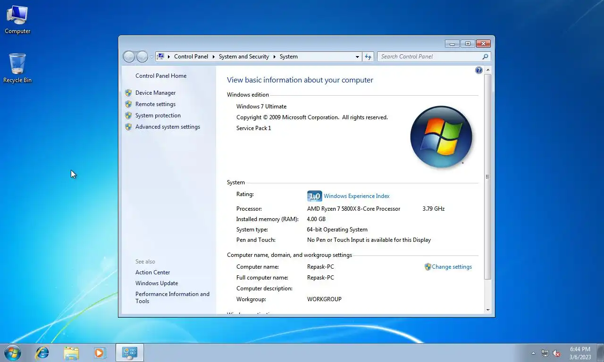Image resolution: width=604 pixels, height=362 pixels.
Task: Open the recent pages dropdown arrow
Action: pyautogui.click(x=151, y=57)
